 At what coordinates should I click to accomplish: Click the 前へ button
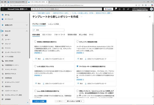(59, 101)
